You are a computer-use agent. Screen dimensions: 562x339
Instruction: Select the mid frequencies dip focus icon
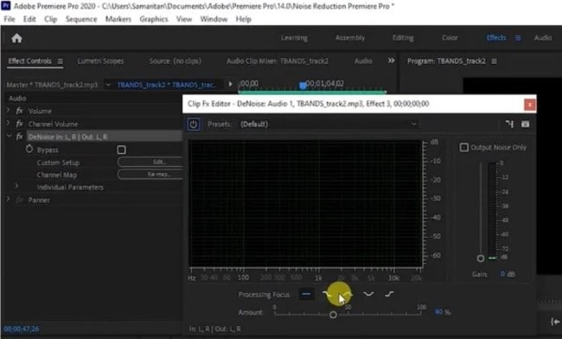point(368,294)
